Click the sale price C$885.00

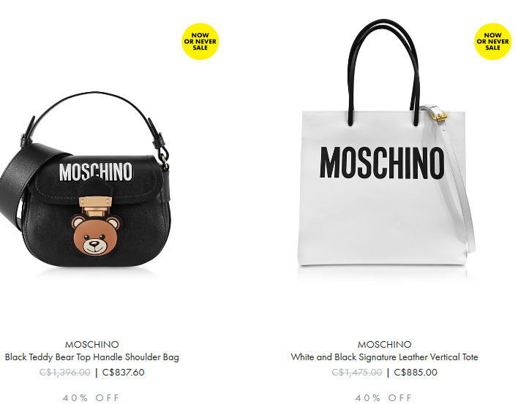[416, 373]
